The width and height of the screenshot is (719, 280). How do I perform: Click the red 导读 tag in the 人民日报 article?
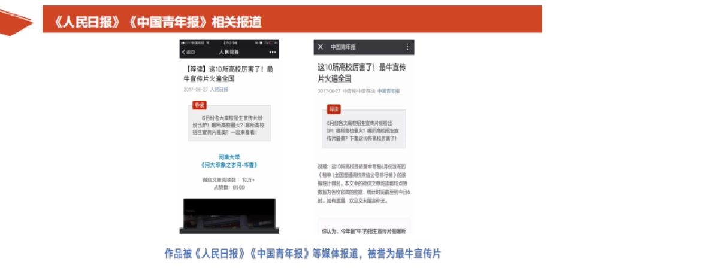pyautogui.click(x=199, y=105)
